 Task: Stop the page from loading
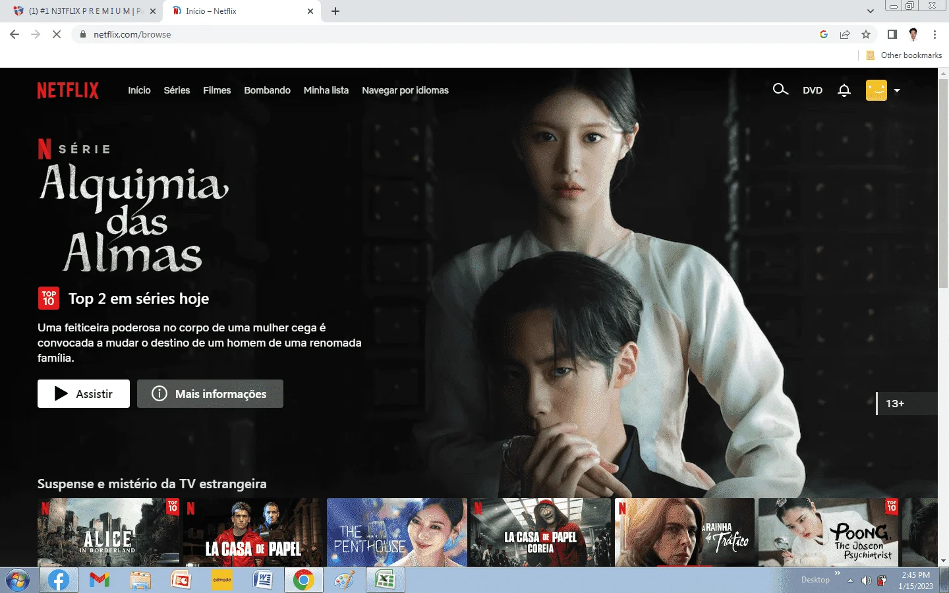tap(57, 34)
